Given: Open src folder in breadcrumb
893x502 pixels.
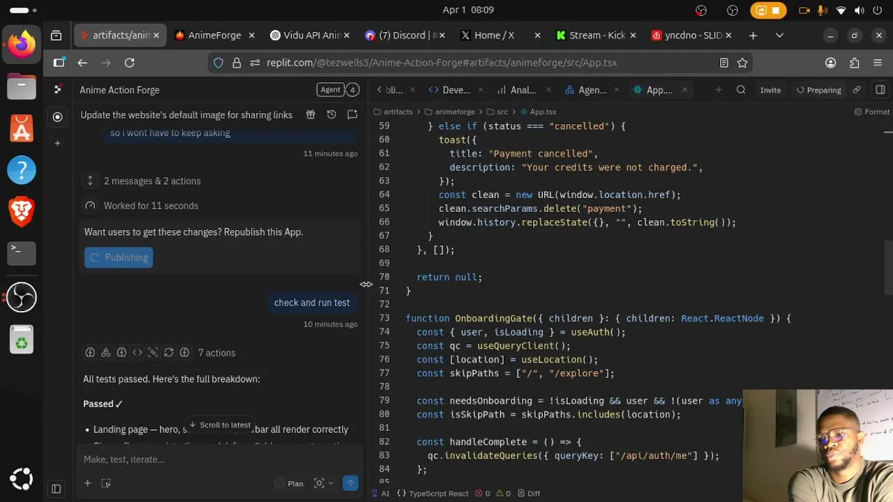Looking at the screenshot, I should [496, 112].
